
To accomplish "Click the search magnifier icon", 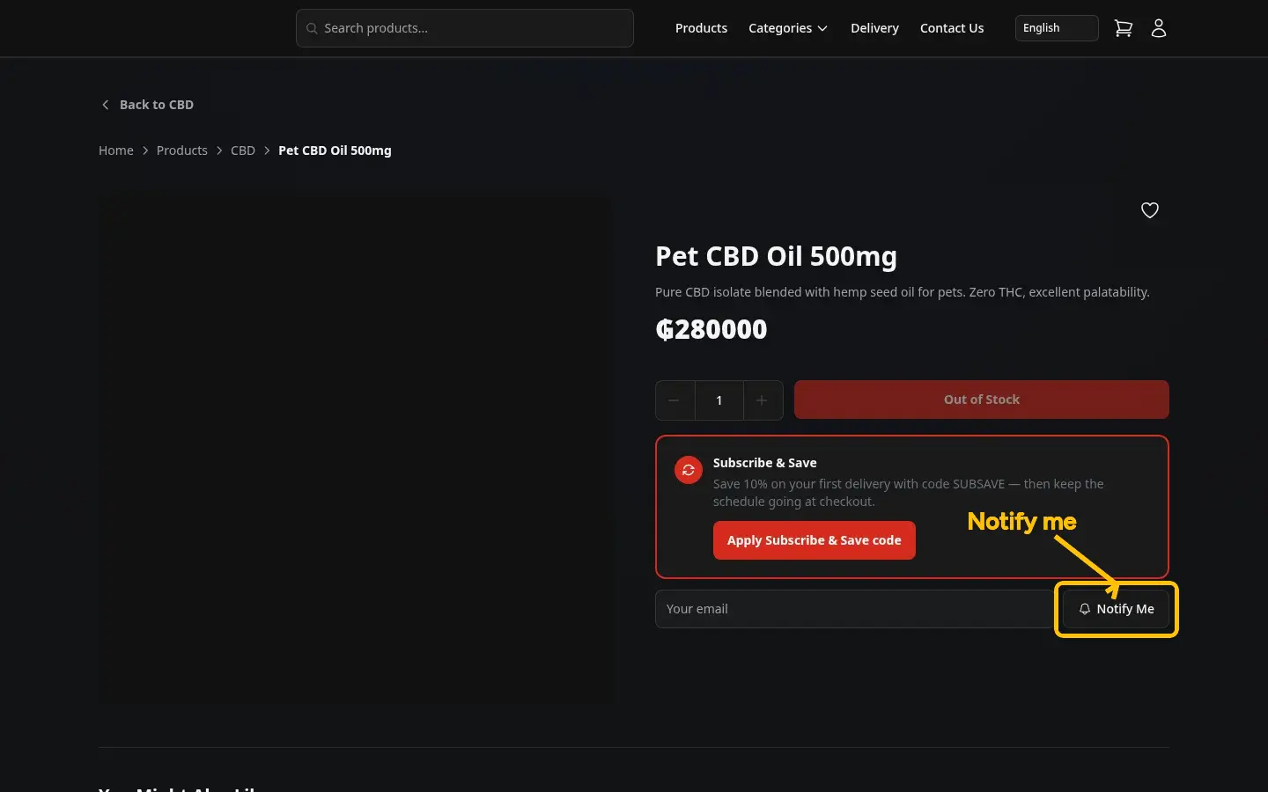I will tap(312, 28).
